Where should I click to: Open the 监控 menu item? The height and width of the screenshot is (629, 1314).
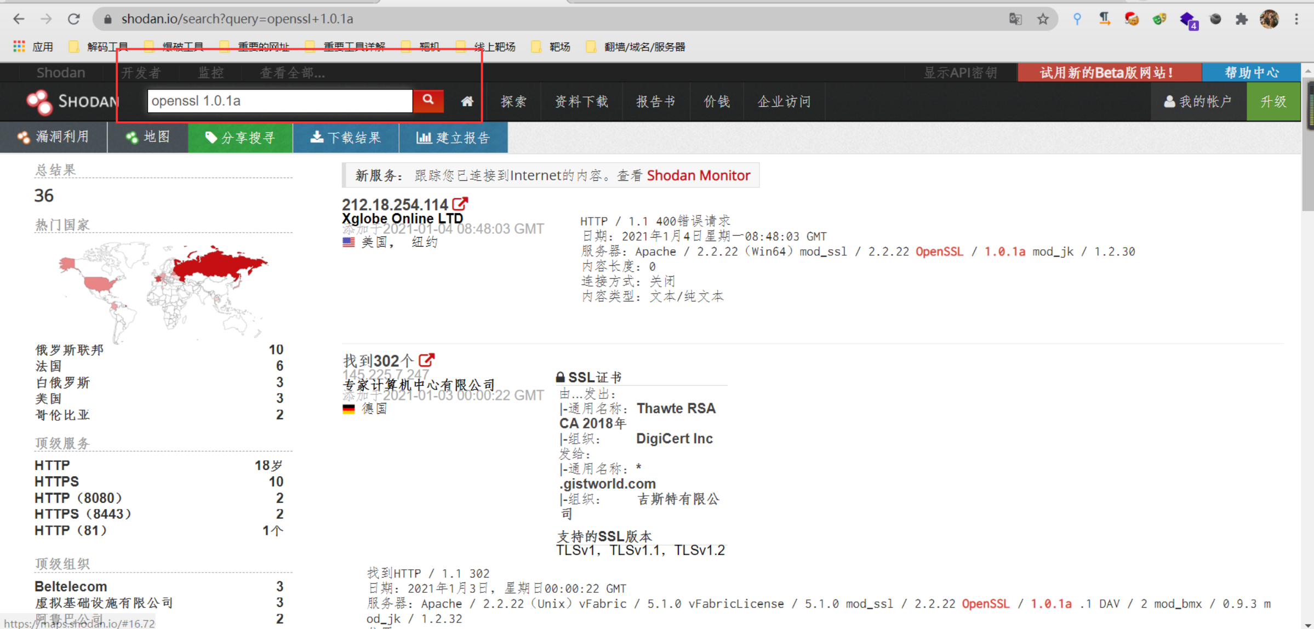pyautogui.click(x=211, y=72)
